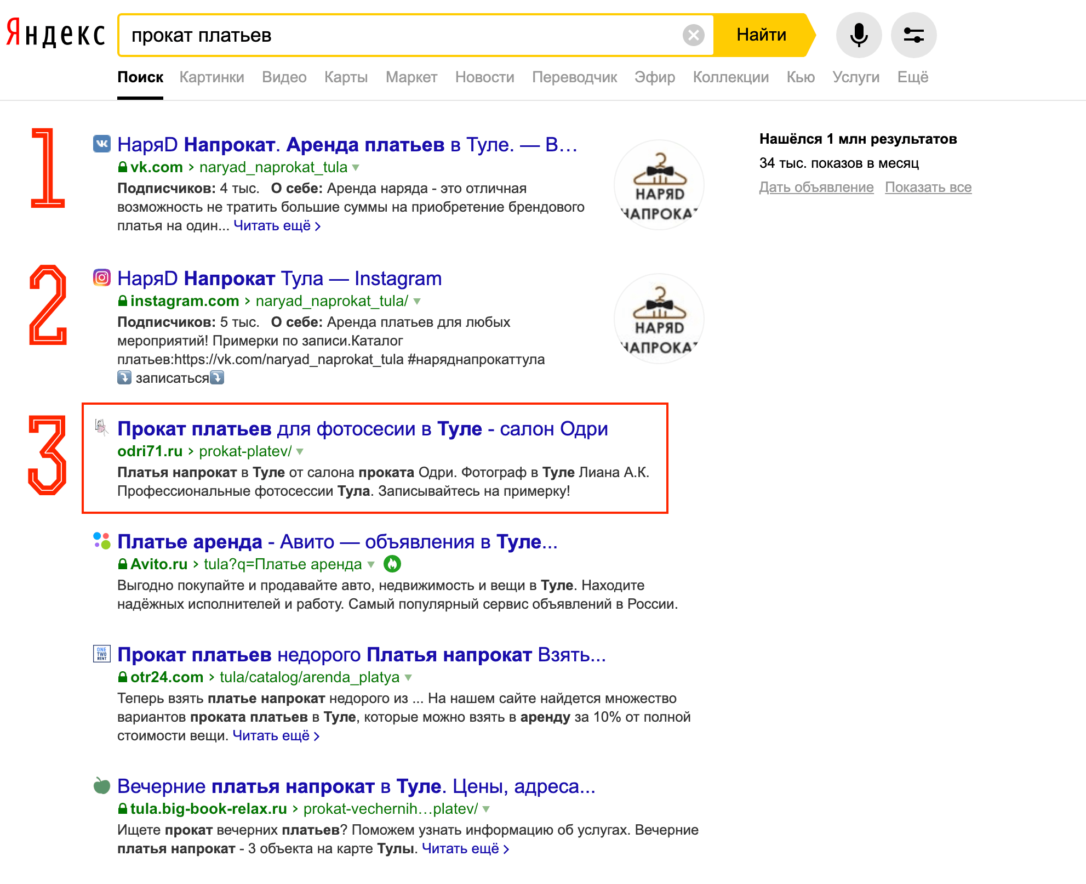Image resolution: width=1086 pixels, height=884 pixels.
Task: Click the vk.com domain link
Action: (157, 167)
